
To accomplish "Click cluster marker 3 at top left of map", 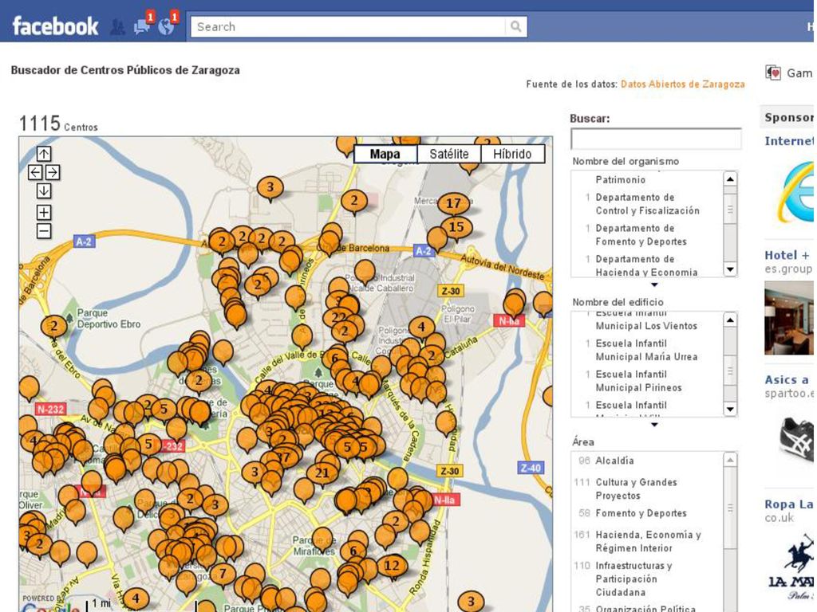I will point(270,188).
